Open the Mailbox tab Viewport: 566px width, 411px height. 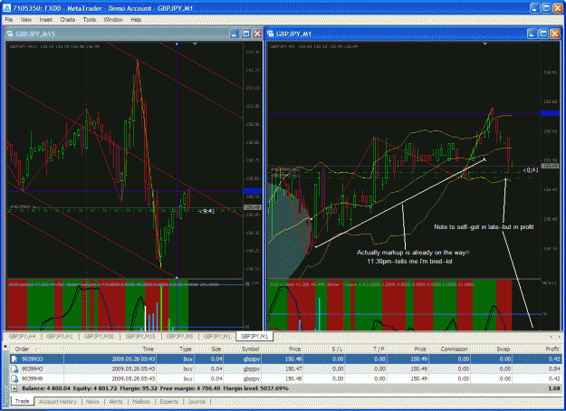[140, 402]
